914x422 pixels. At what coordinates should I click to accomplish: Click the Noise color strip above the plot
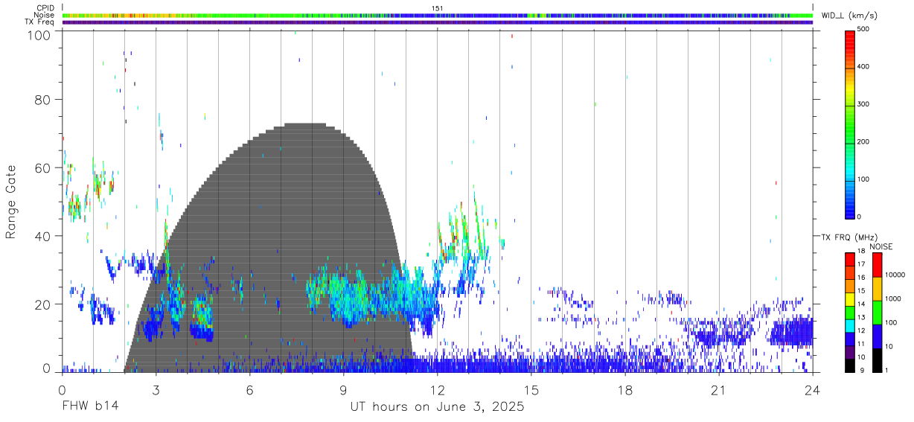tap(438, 15)
